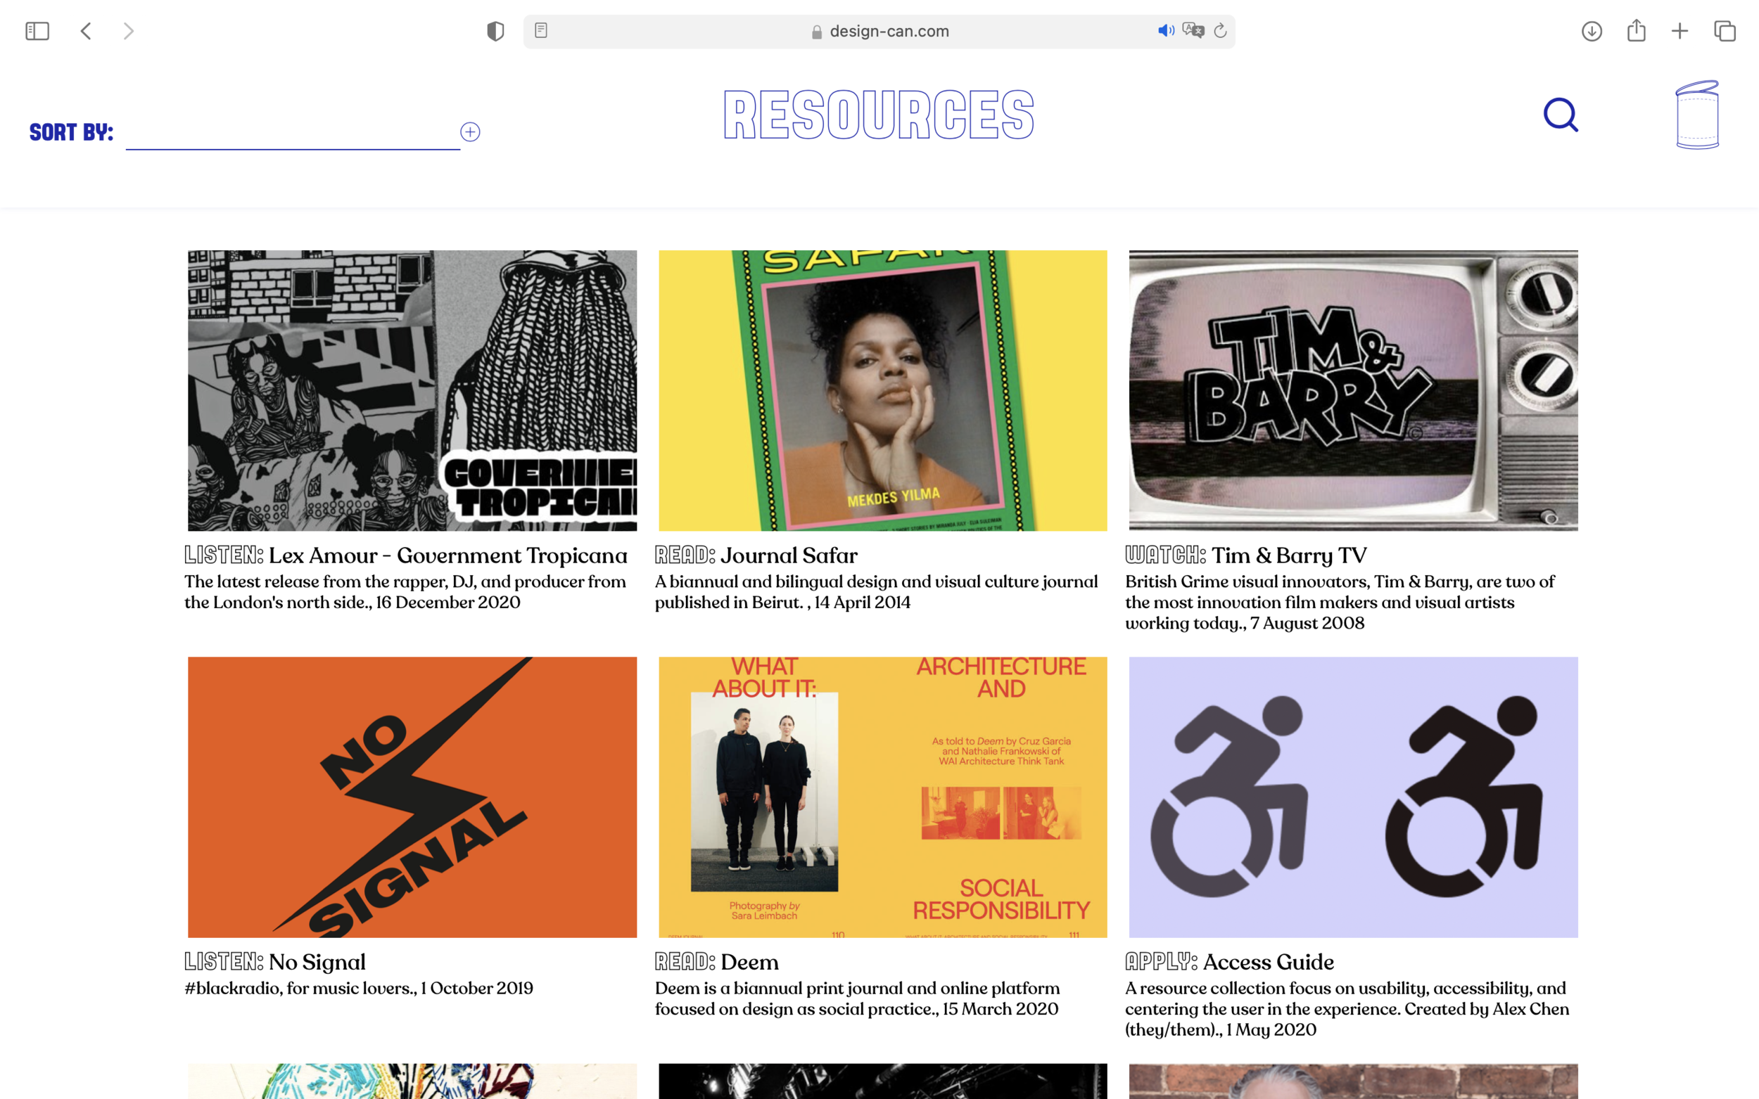Open the Deem journal spread thumbnail
Image resolution: width=1759 pixels, height=1099 pixels.
883,797
